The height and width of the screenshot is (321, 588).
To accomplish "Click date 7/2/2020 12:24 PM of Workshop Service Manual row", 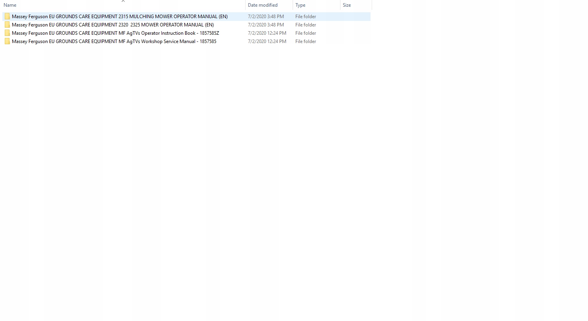I will [x=267, y=41].
